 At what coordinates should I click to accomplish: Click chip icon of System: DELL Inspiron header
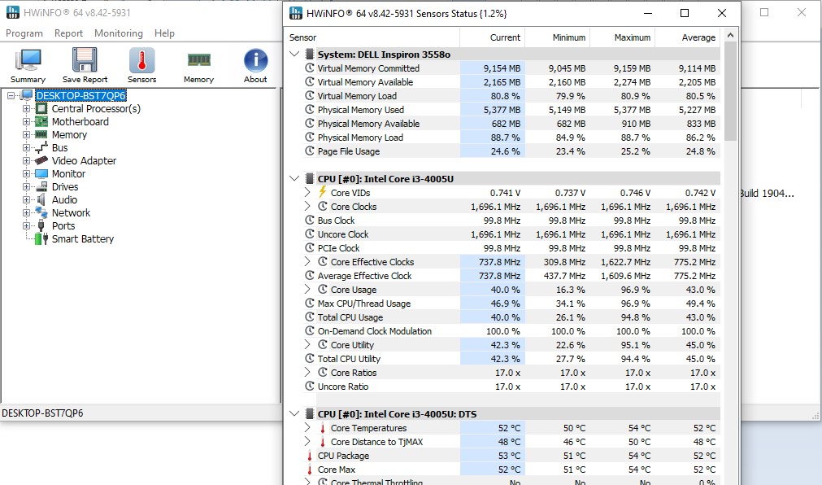pyautogui.click(x=309, y=54)
